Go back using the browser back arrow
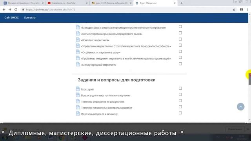Screen dimensions: 251x141 tap(4, 9)
